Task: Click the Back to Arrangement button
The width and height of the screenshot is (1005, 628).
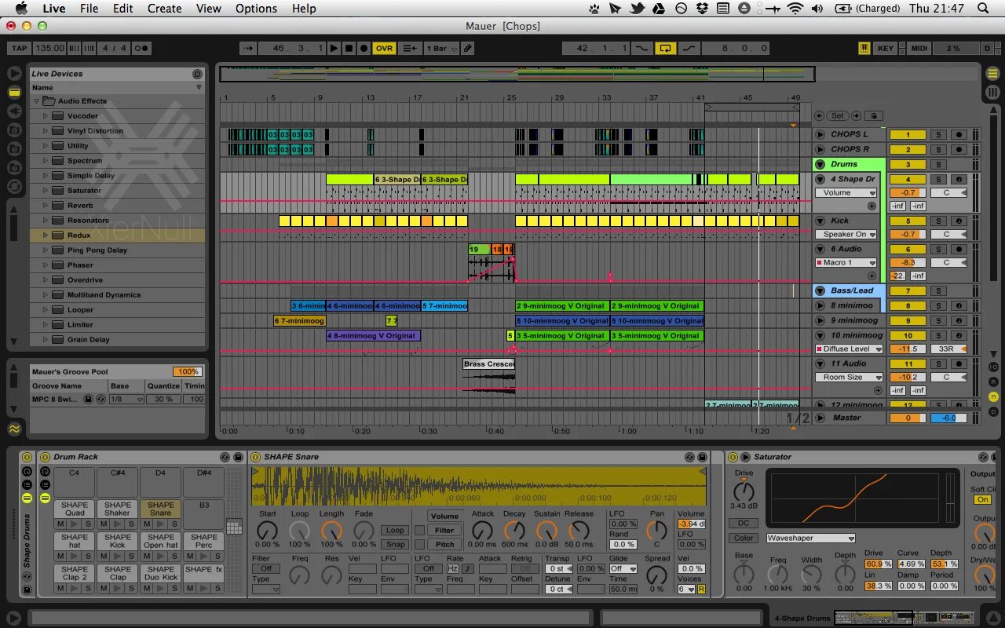Action: [410, 48]
